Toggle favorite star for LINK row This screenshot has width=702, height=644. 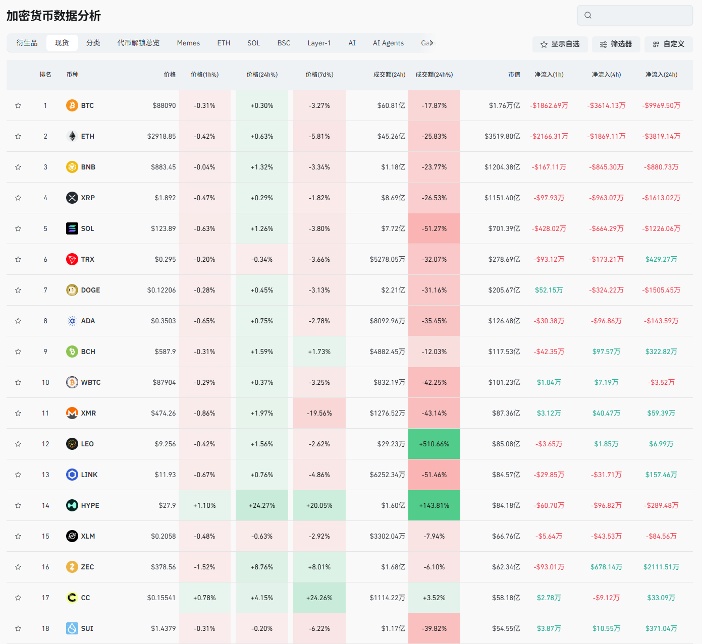pos(18,475)
